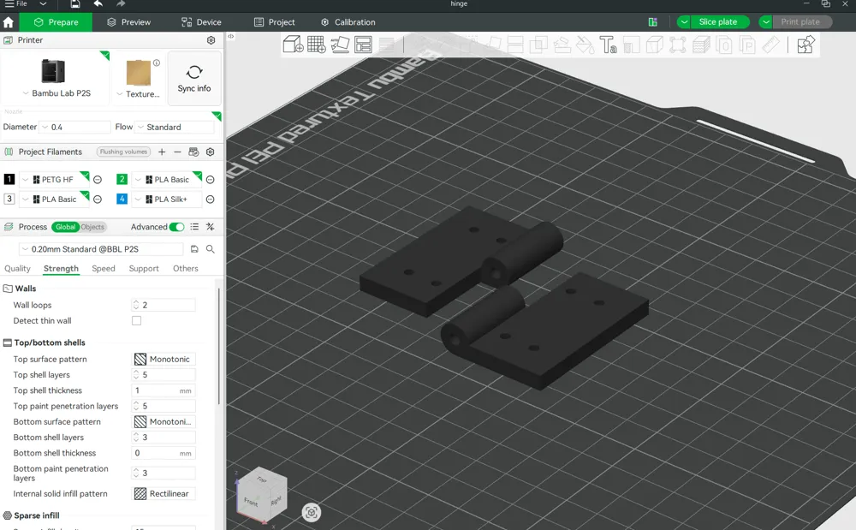Open the File menu

(15, 3)
